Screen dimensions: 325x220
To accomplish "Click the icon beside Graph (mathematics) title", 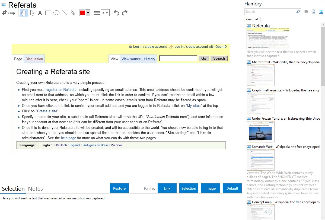I will [x=249, y=90].
